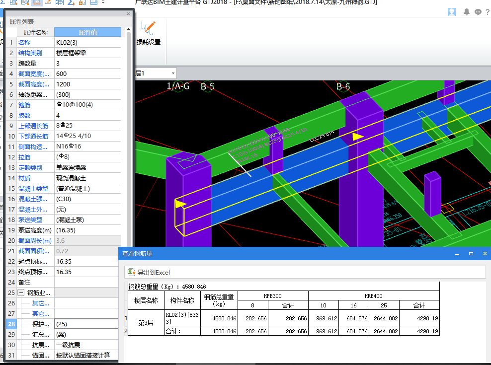Edit anchorage value 按默认锚固搭接计算
The image size is (491, 365).
coord(87,355)
